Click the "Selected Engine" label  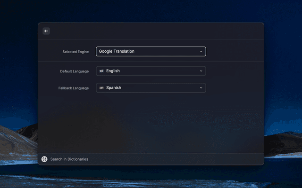75,52
